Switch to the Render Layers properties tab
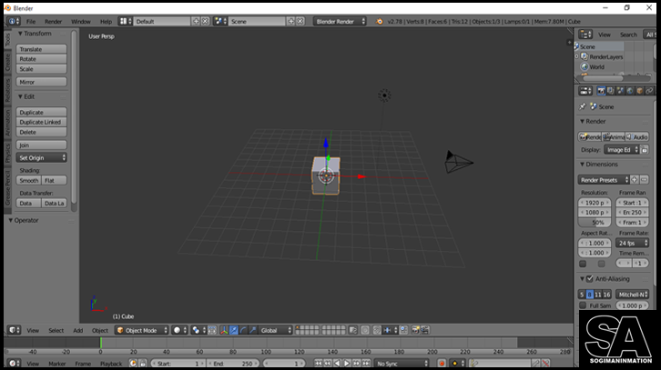661x370 pixels. point(611,91)
